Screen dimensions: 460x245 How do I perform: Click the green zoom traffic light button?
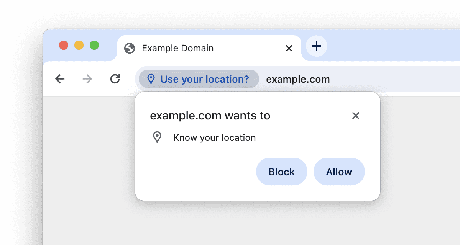pos(94,45)
